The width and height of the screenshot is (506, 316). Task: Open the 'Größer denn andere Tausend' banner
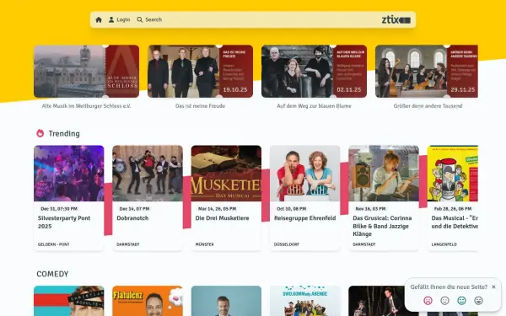(427, 72)
